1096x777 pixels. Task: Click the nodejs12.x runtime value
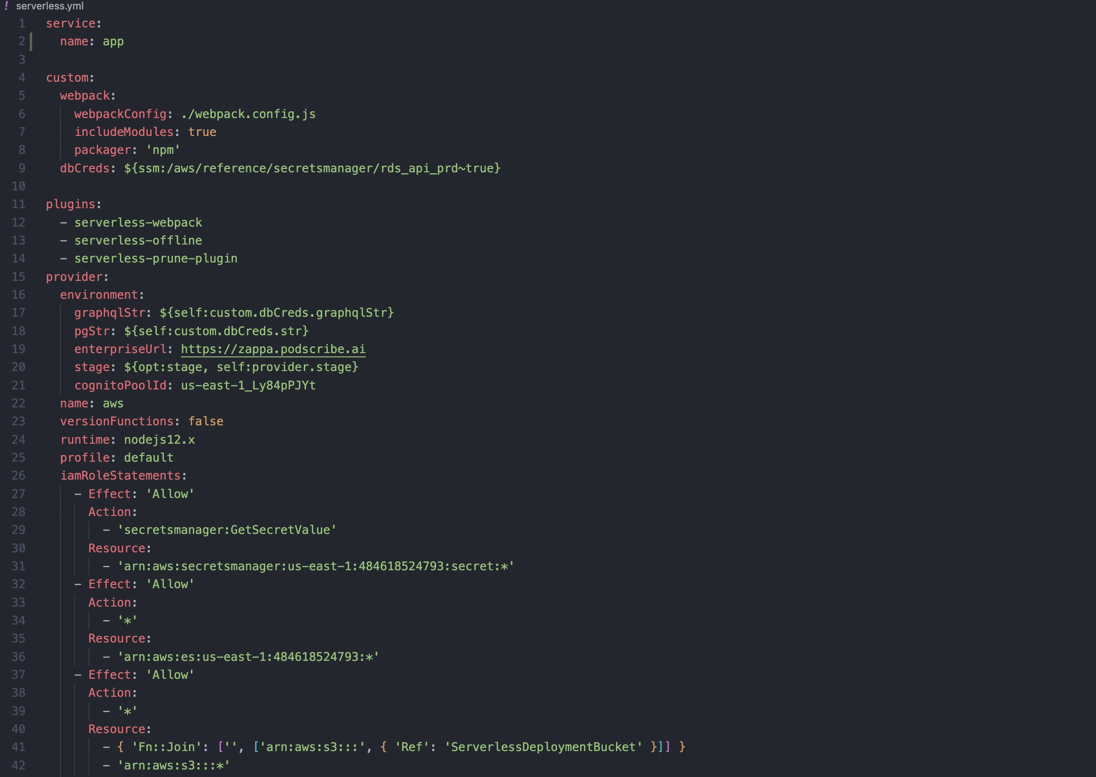160,439
